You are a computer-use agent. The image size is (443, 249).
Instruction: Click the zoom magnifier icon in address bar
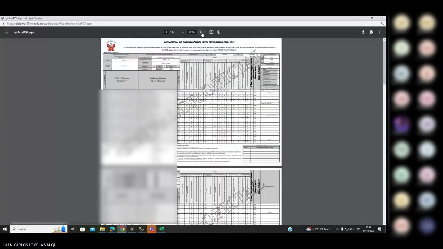click(382, 24)
